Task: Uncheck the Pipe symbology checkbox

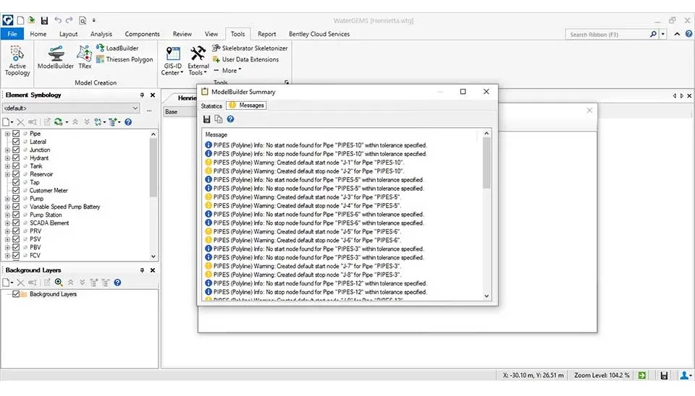Action: pos(16,134)
